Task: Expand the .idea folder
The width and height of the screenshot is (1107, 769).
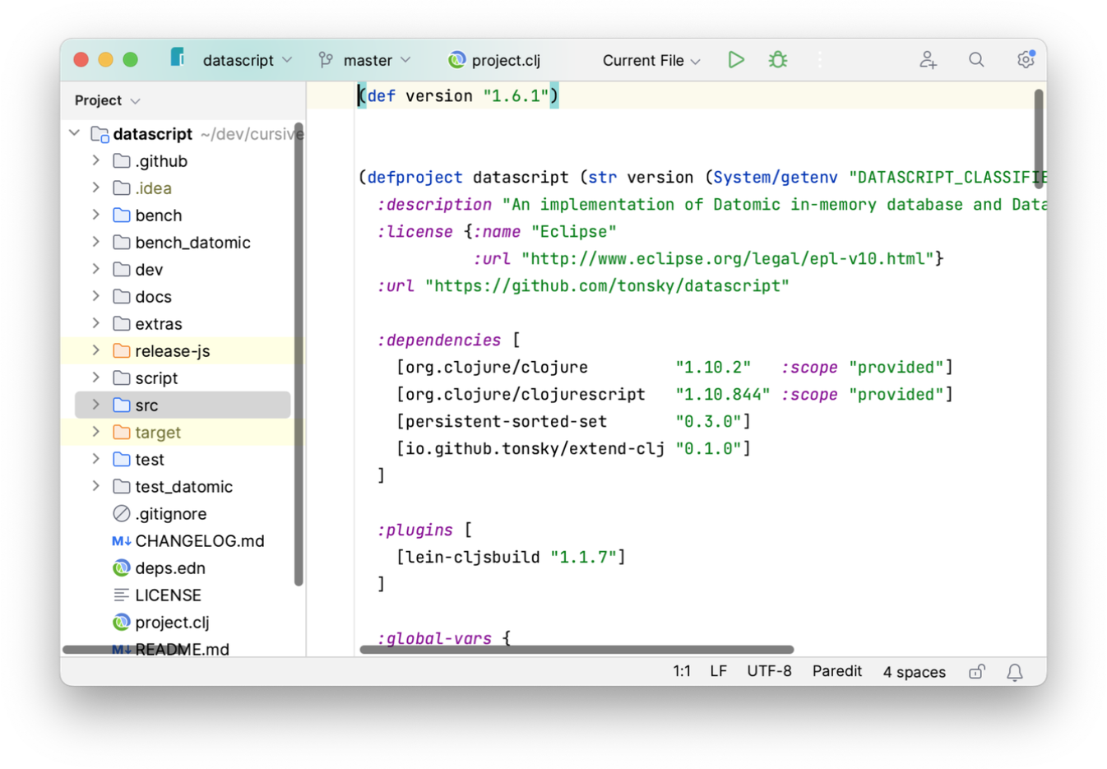Action: (96, 188)
